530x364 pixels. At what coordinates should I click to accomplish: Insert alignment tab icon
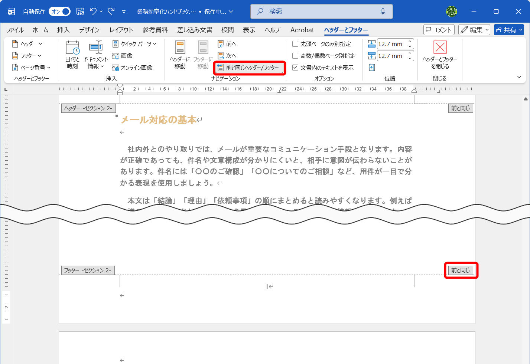click(x=372, y=68)
